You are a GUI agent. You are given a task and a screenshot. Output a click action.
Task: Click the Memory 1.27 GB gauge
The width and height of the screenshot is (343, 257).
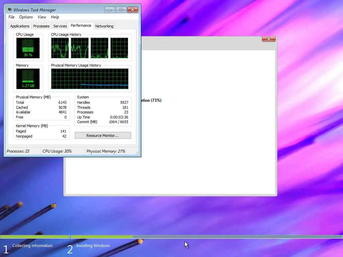point(28,79)
